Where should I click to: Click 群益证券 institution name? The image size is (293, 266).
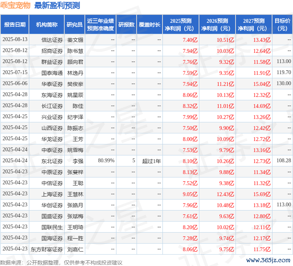click(x=52, y=62)
